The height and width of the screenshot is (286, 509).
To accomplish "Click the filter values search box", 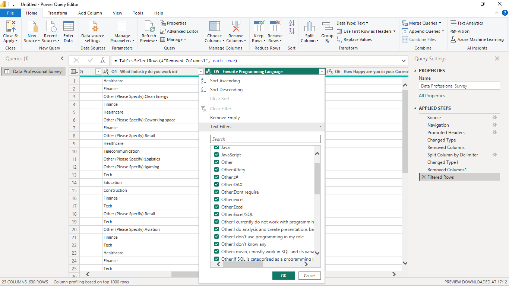I will point(265,139).
